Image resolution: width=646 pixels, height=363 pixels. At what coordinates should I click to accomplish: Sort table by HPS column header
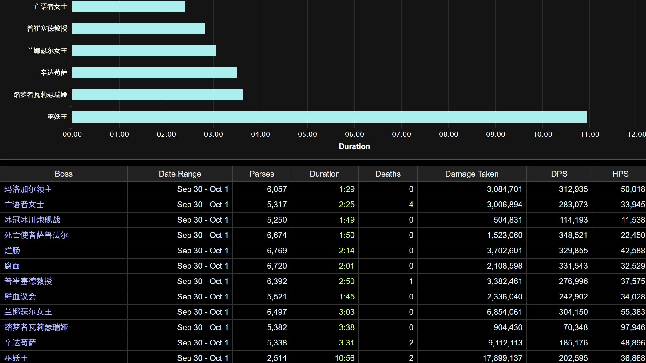tap(620, 174)
